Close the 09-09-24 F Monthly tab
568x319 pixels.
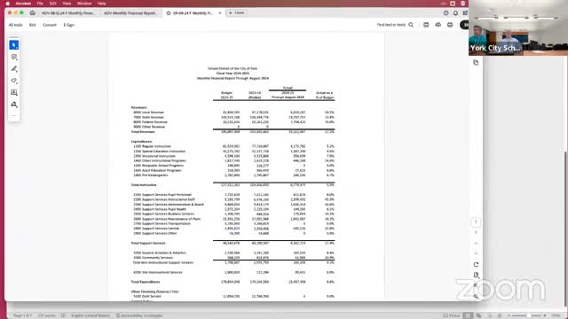(x=220, y=13)
